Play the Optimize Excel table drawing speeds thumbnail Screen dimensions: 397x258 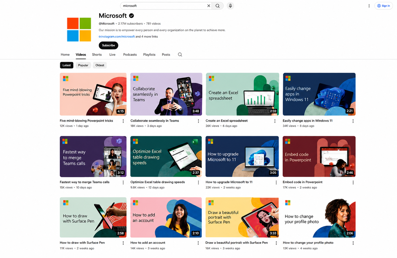pos(166,156)
